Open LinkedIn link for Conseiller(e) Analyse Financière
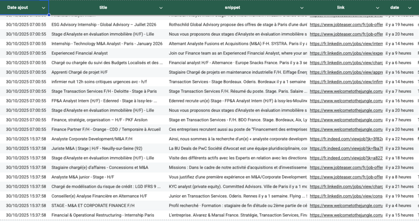Viewport: 419px width, 221px height. pos(346,196)
